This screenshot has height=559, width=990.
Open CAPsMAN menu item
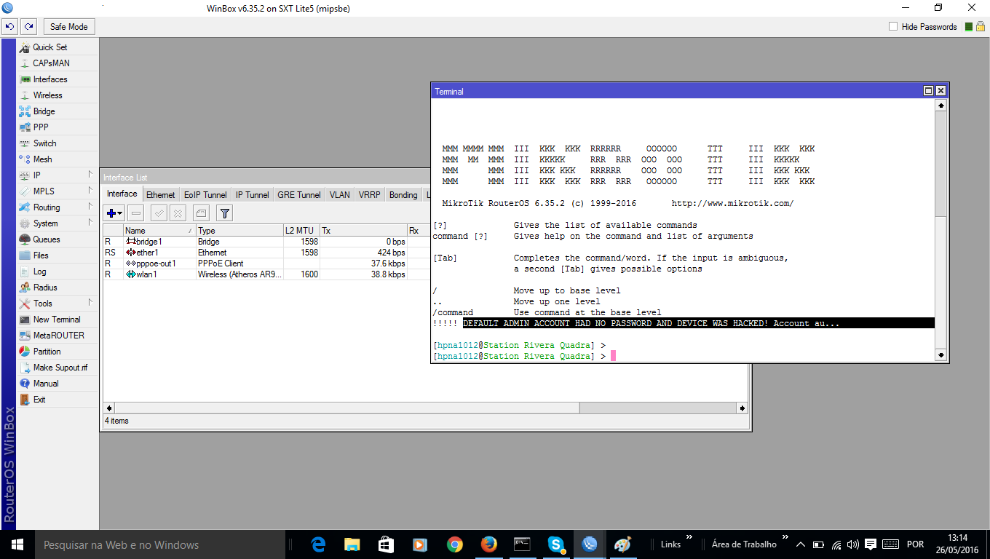click(58, 63)
